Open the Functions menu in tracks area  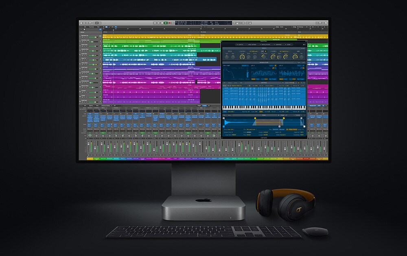coord(91,27)
